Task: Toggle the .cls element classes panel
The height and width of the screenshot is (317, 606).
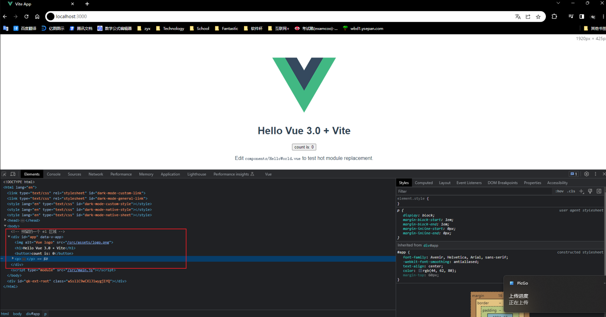Action: (x=571, y=191)
